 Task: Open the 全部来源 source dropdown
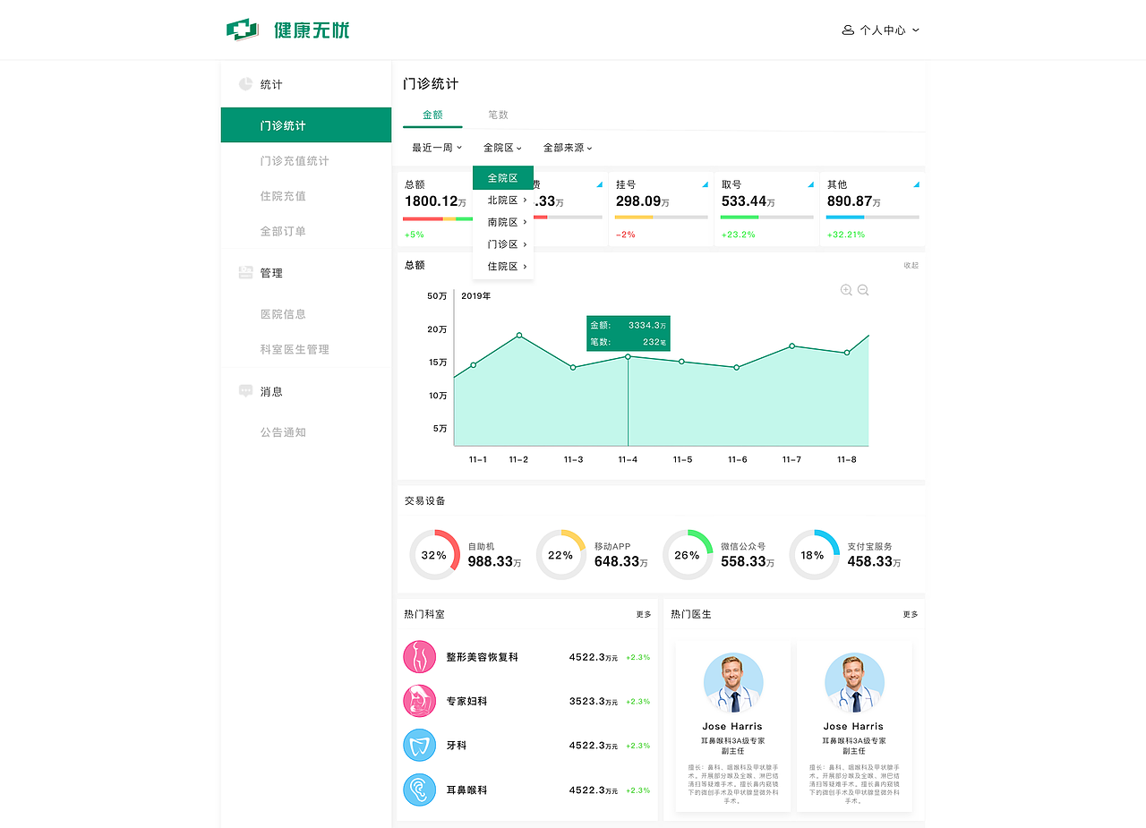(x=568, y=147)
